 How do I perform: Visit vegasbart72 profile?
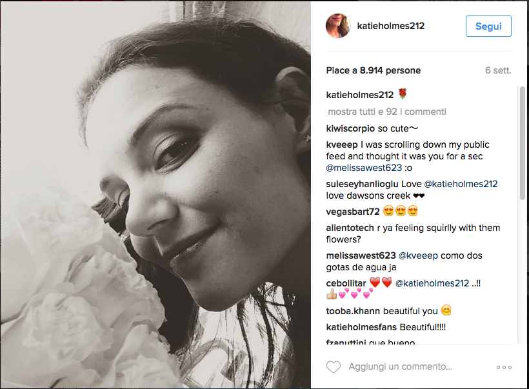coord(353,212)
